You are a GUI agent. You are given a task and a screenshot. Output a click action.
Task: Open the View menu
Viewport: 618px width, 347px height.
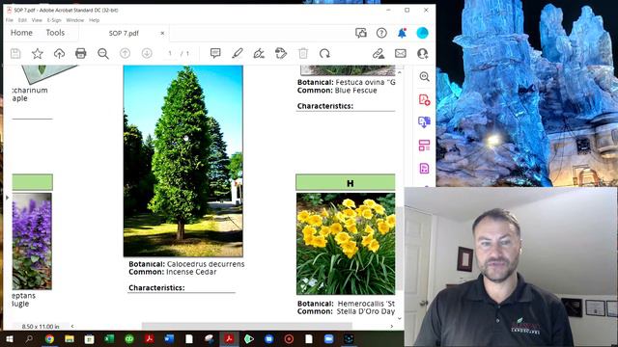(37, 20)
